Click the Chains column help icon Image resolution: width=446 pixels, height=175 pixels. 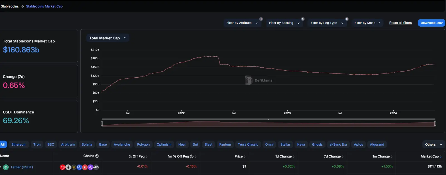click(x=97, y=156)
